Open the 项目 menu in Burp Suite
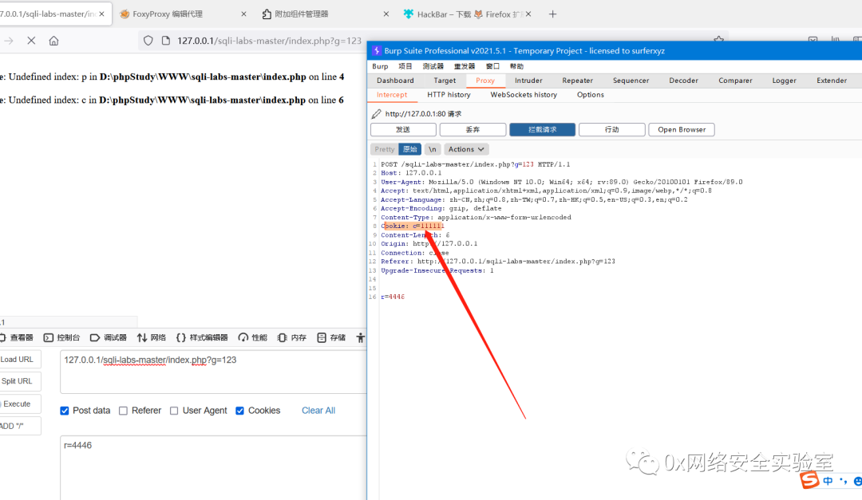 point(405,66)
